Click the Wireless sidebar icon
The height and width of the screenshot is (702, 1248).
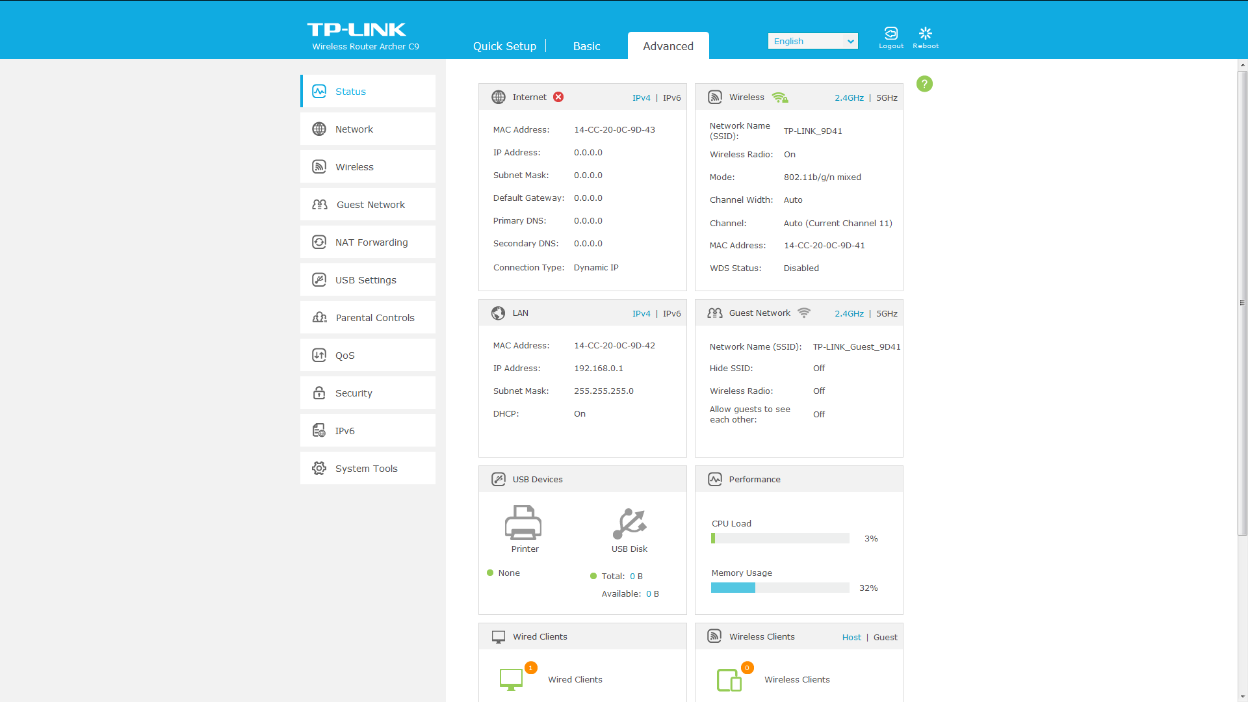tap(319, 166)
